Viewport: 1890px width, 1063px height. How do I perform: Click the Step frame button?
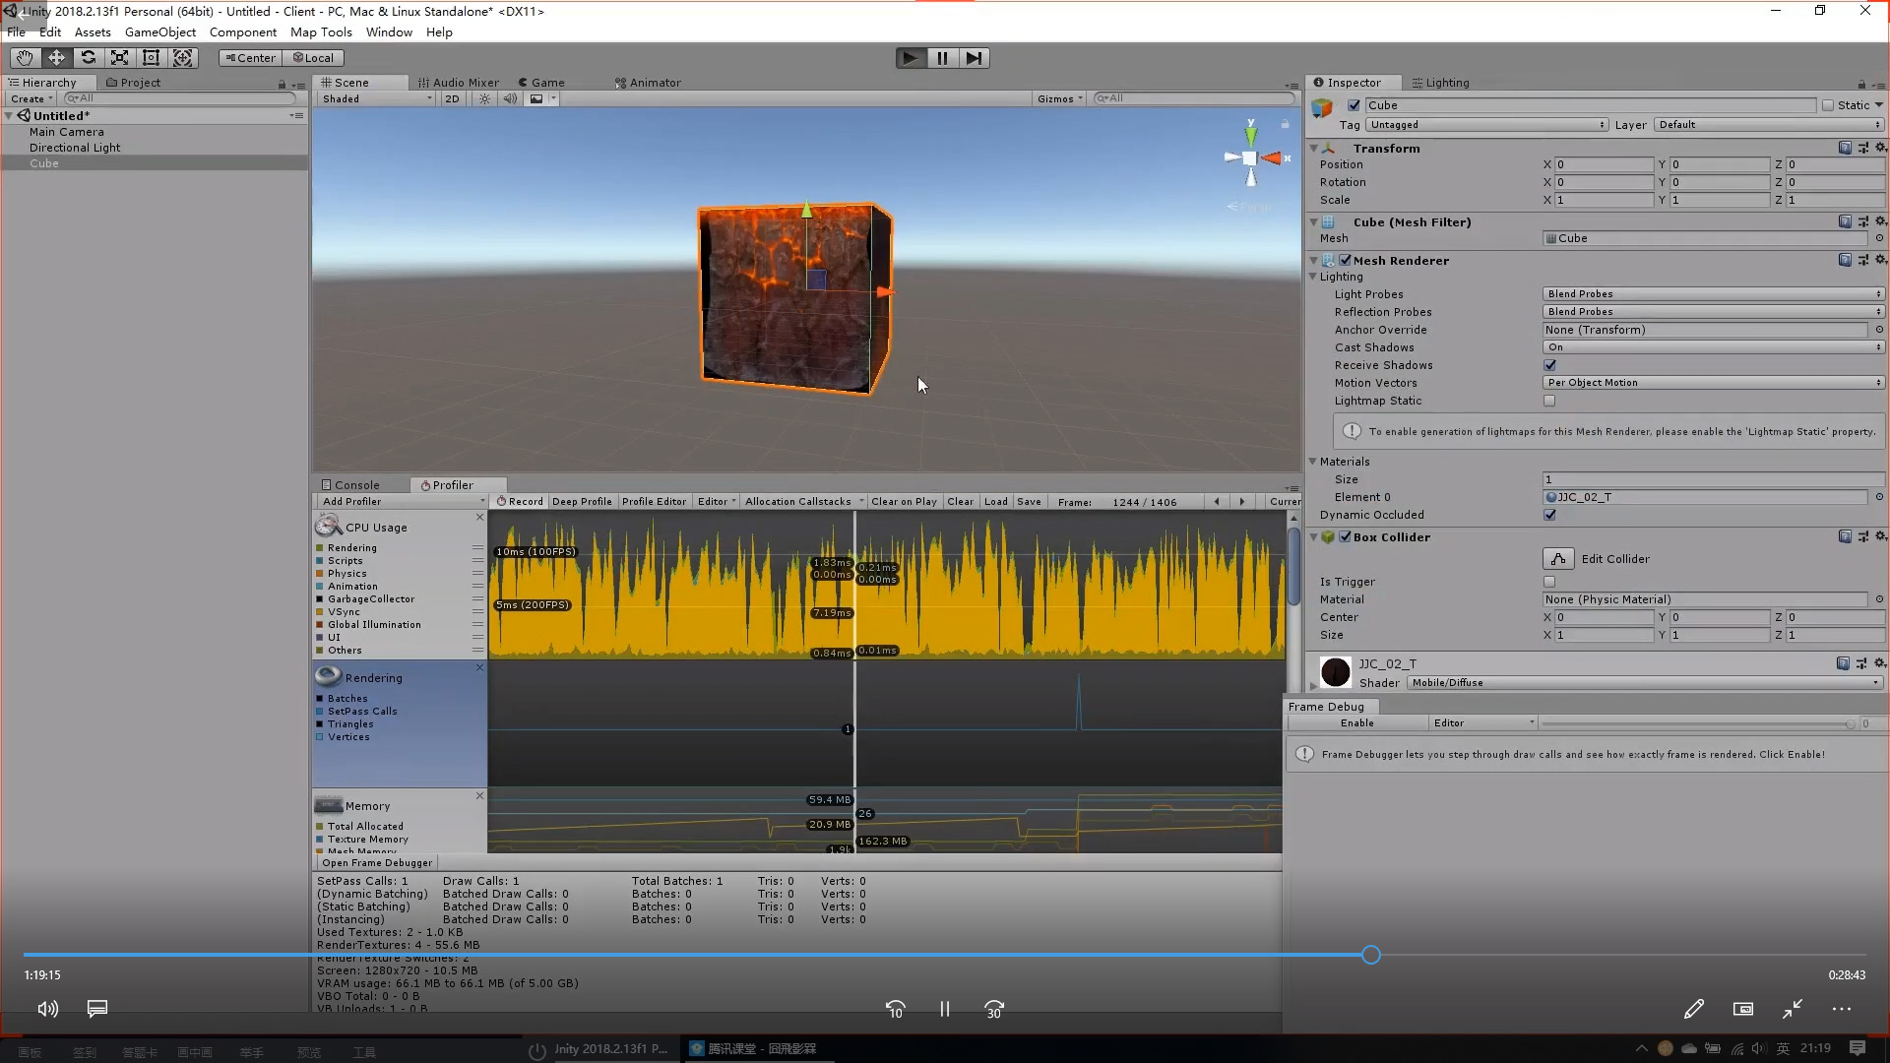pos(974,58)
